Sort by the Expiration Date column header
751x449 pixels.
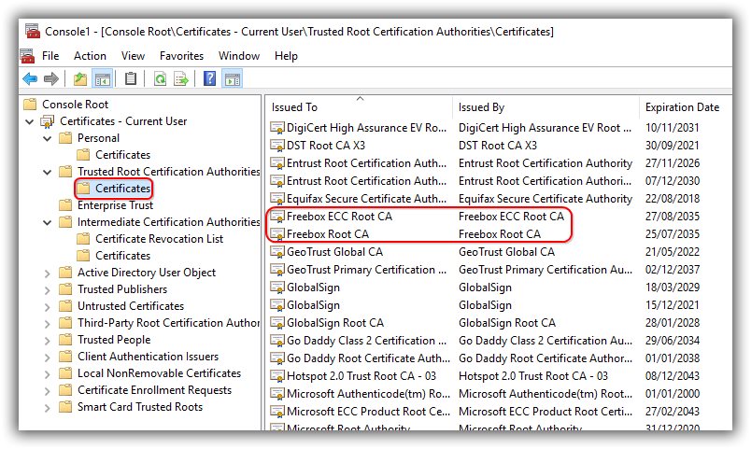682,107
